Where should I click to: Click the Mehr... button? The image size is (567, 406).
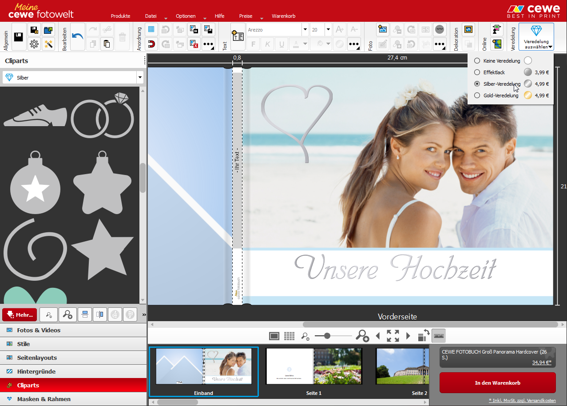coord(20,315)
